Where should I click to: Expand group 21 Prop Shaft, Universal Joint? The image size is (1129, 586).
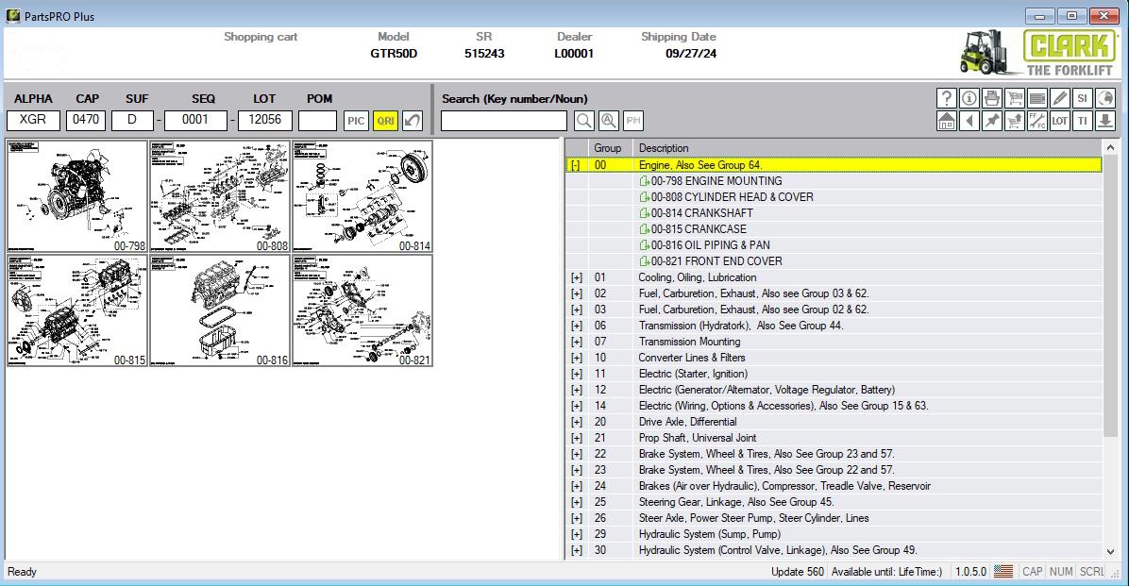(576, 439)
